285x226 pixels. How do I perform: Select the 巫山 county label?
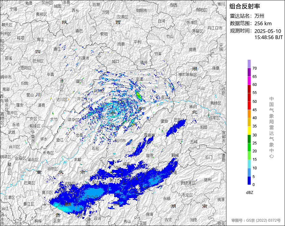[x=165, y=97]
